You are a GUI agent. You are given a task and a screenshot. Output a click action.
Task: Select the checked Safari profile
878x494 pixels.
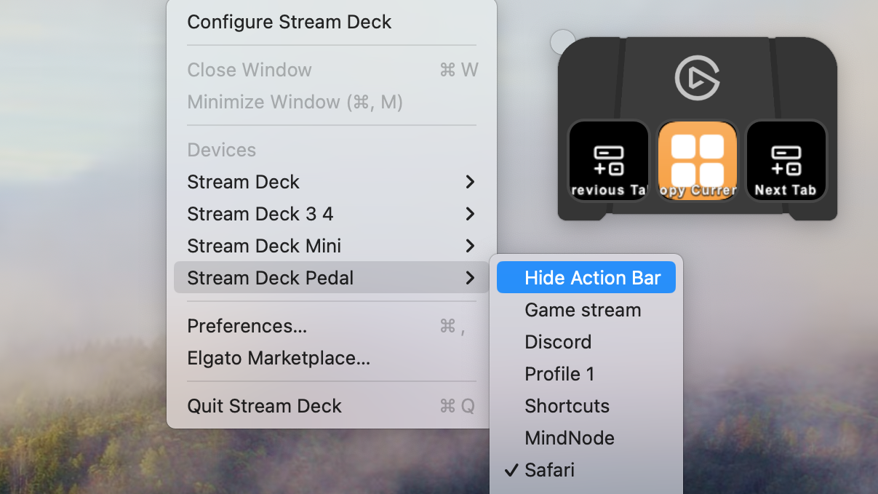tap(586, 470)
